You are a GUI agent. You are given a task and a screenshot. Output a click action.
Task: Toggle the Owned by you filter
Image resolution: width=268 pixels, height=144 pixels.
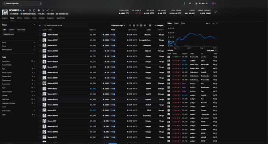point(9,34)
